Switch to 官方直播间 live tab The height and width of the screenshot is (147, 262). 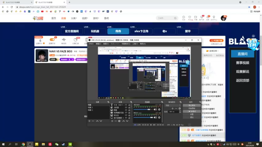click(72, 31)
